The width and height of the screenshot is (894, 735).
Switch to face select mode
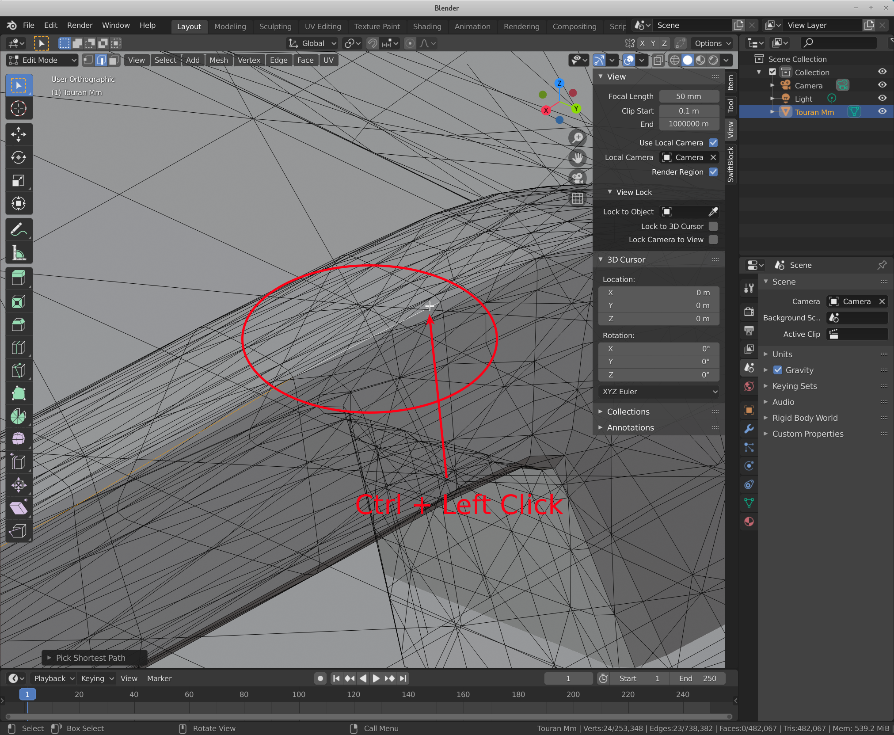114,60
